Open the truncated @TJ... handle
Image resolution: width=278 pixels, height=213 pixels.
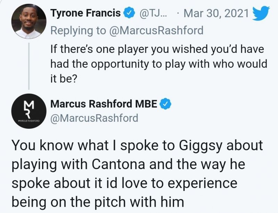[x=153, y=14]
